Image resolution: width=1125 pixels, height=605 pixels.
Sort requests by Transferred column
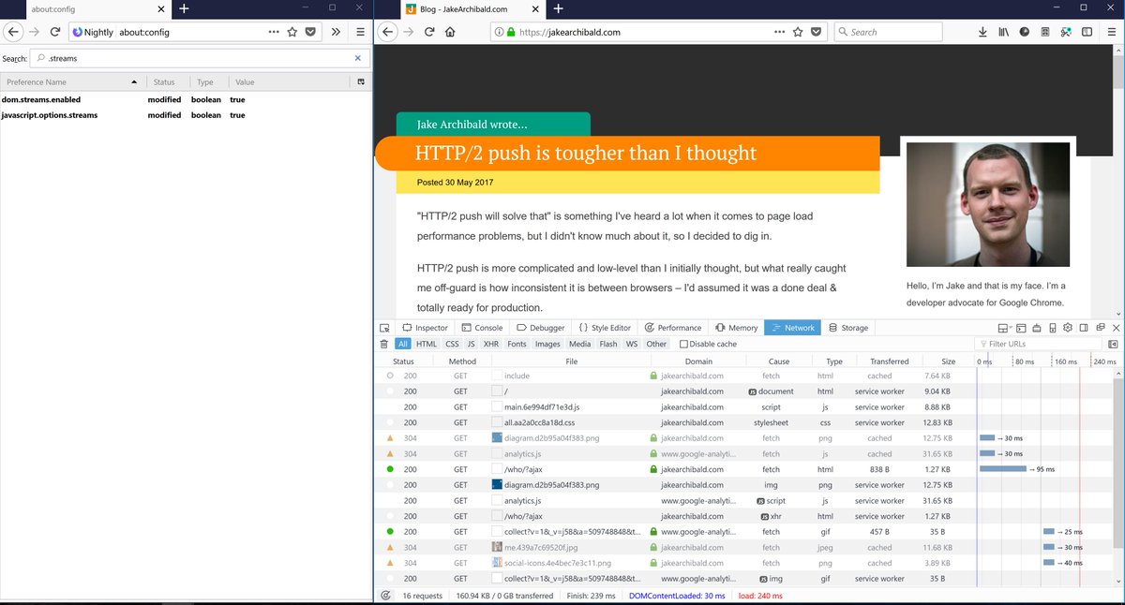coord(889,361)
